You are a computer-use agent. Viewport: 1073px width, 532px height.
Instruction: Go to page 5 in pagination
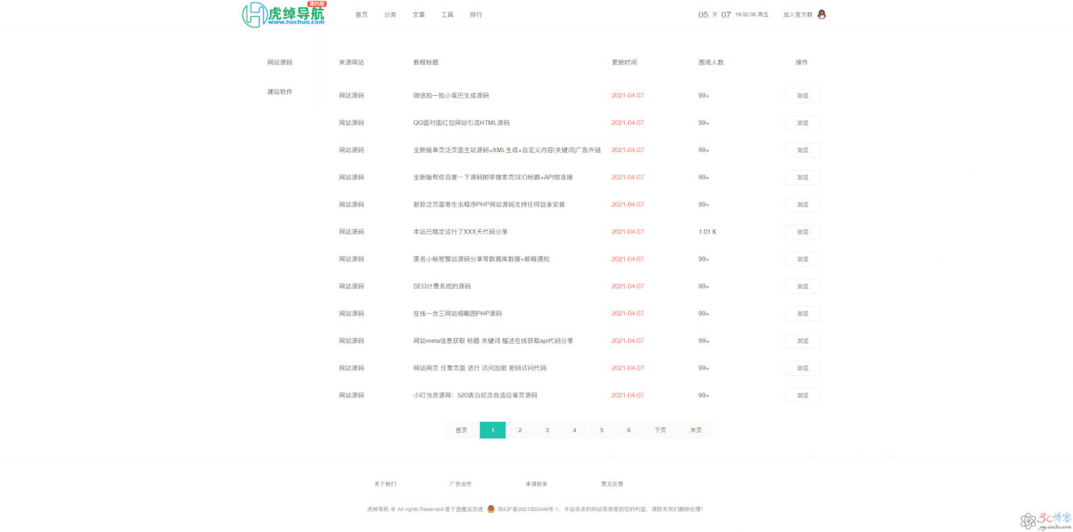pyautogui.click(x=601, y=431)
